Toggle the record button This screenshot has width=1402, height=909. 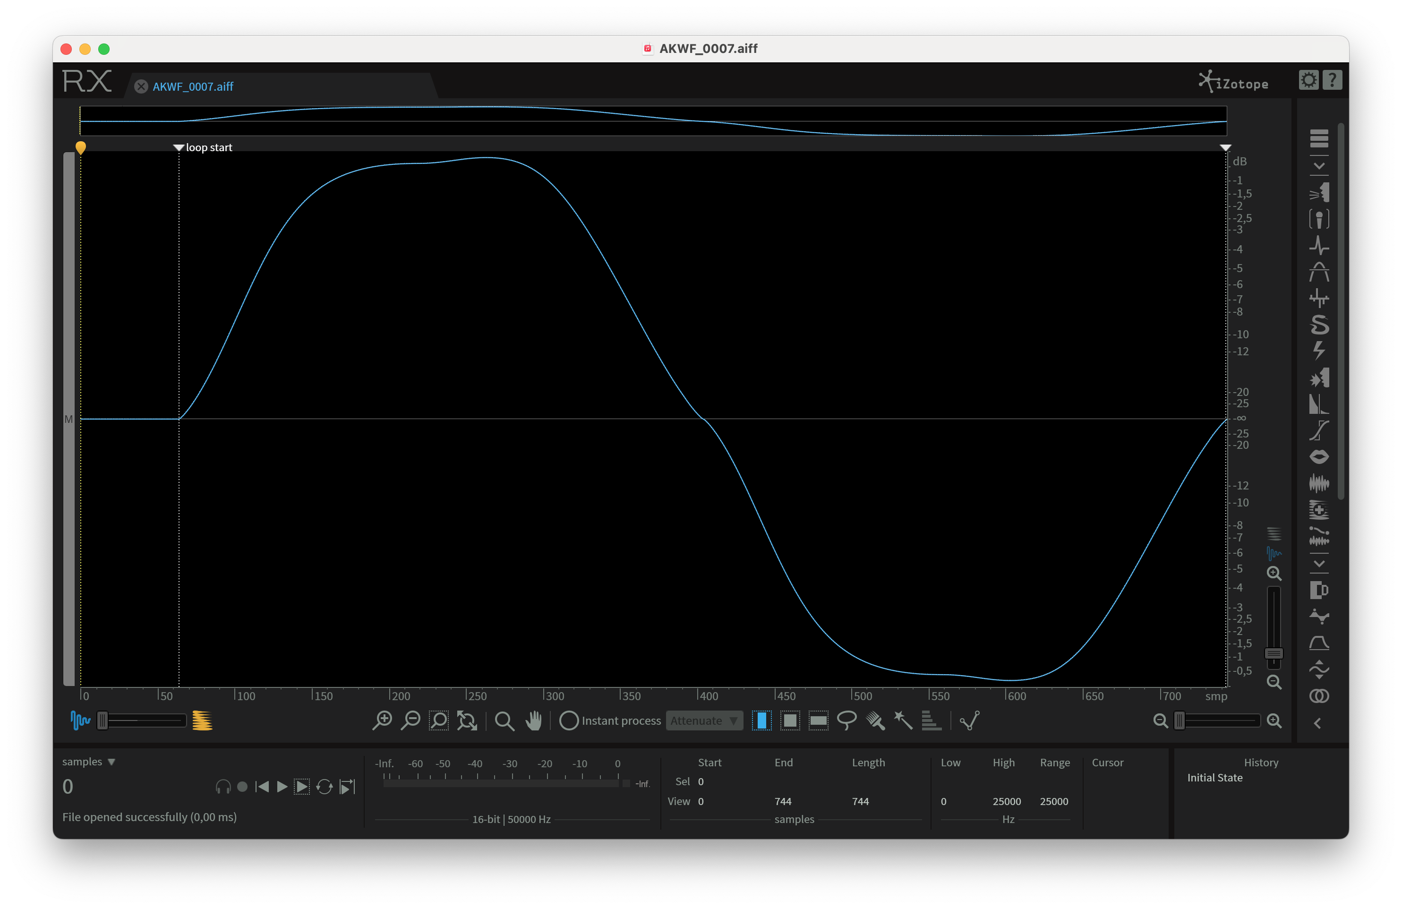click(x=242, y=787)
